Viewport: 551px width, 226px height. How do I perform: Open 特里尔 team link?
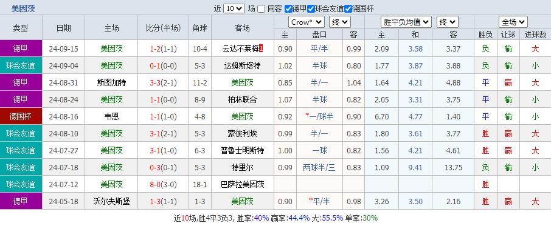243,168
